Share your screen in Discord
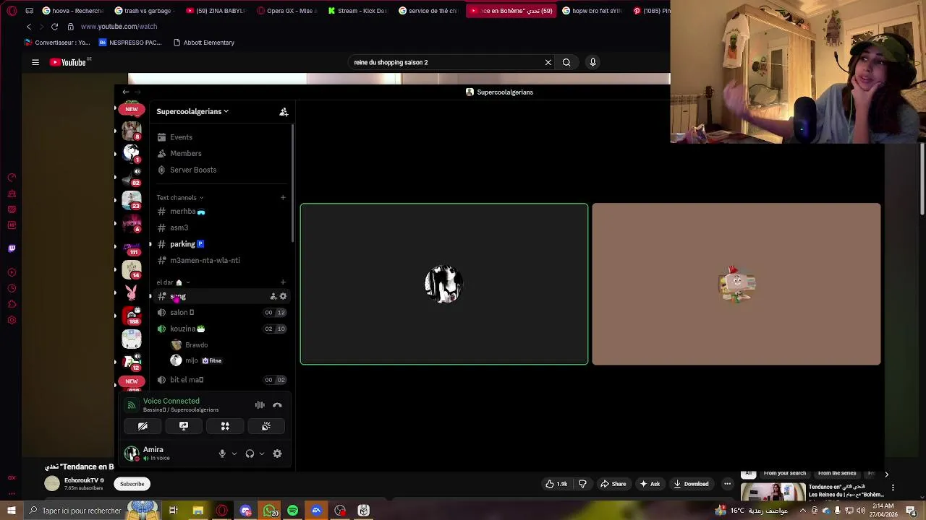 [x=184, y=426]
